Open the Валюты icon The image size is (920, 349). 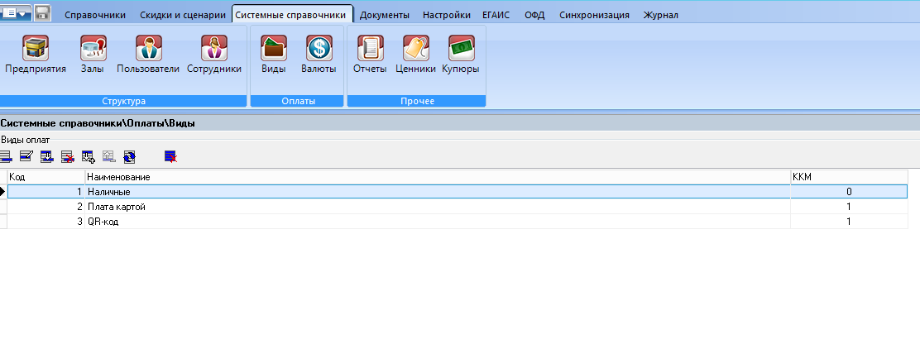(319, 47)
